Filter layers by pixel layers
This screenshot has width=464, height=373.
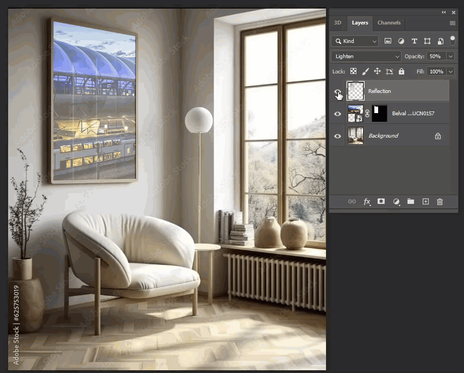387,41
